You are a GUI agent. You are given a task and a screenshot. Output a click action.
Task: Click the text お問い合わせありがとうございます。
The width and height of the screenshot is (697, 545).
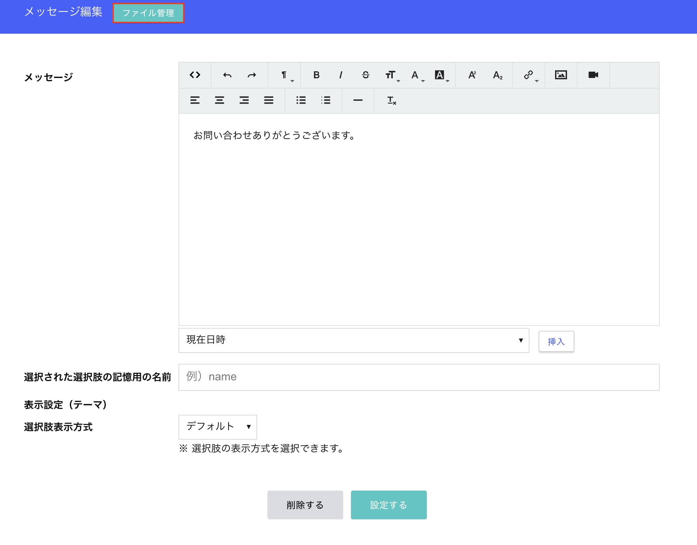point(275,135)
